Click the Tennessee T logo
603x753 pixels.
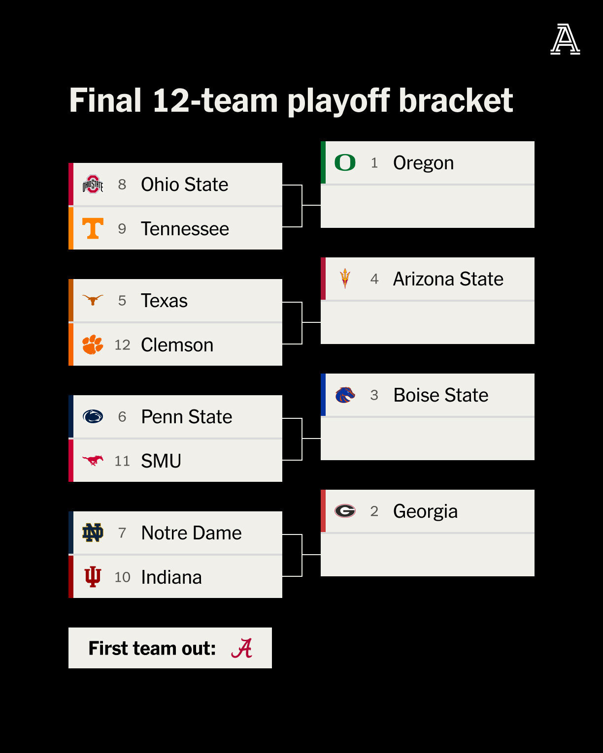click(x=93, y=228)
